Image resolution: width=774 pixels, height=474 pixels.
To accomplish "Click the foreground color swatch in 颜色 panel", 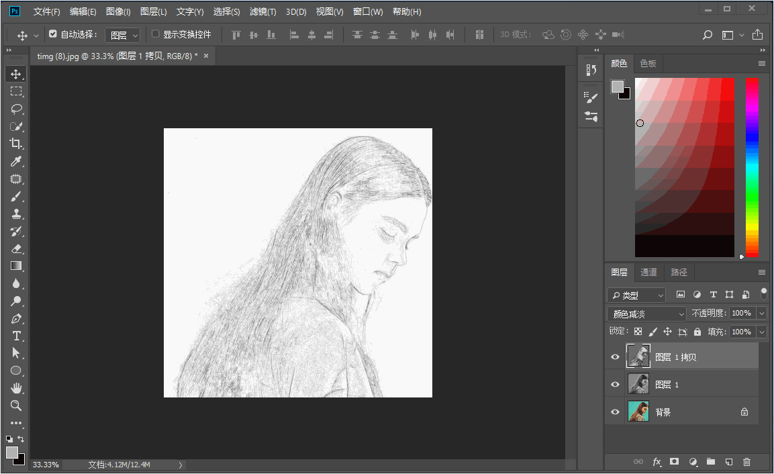I will tap(617, 87).
